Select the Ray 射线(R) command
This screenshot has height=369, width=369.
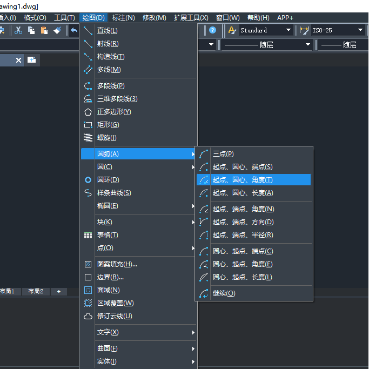click(x=138, y=44)
